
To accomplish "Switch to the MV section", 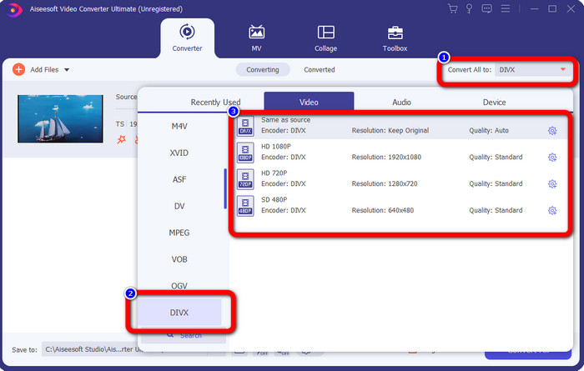I will coord(256,38).
